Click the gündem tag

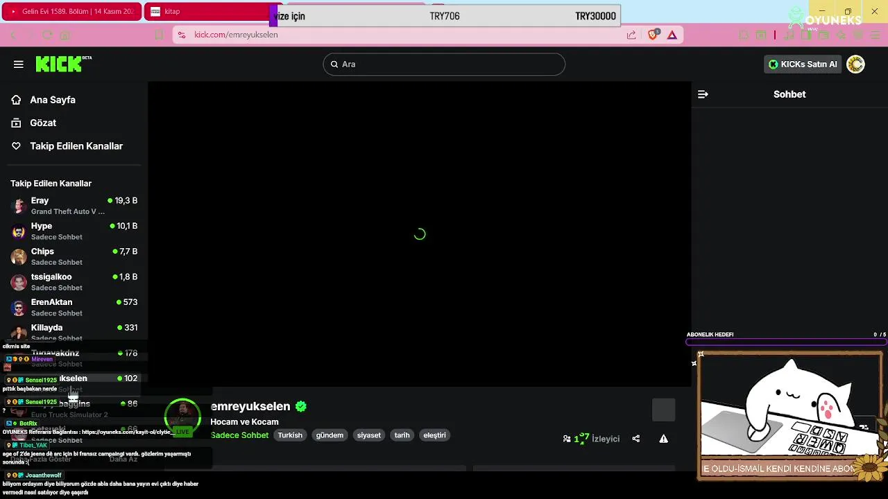330,435
